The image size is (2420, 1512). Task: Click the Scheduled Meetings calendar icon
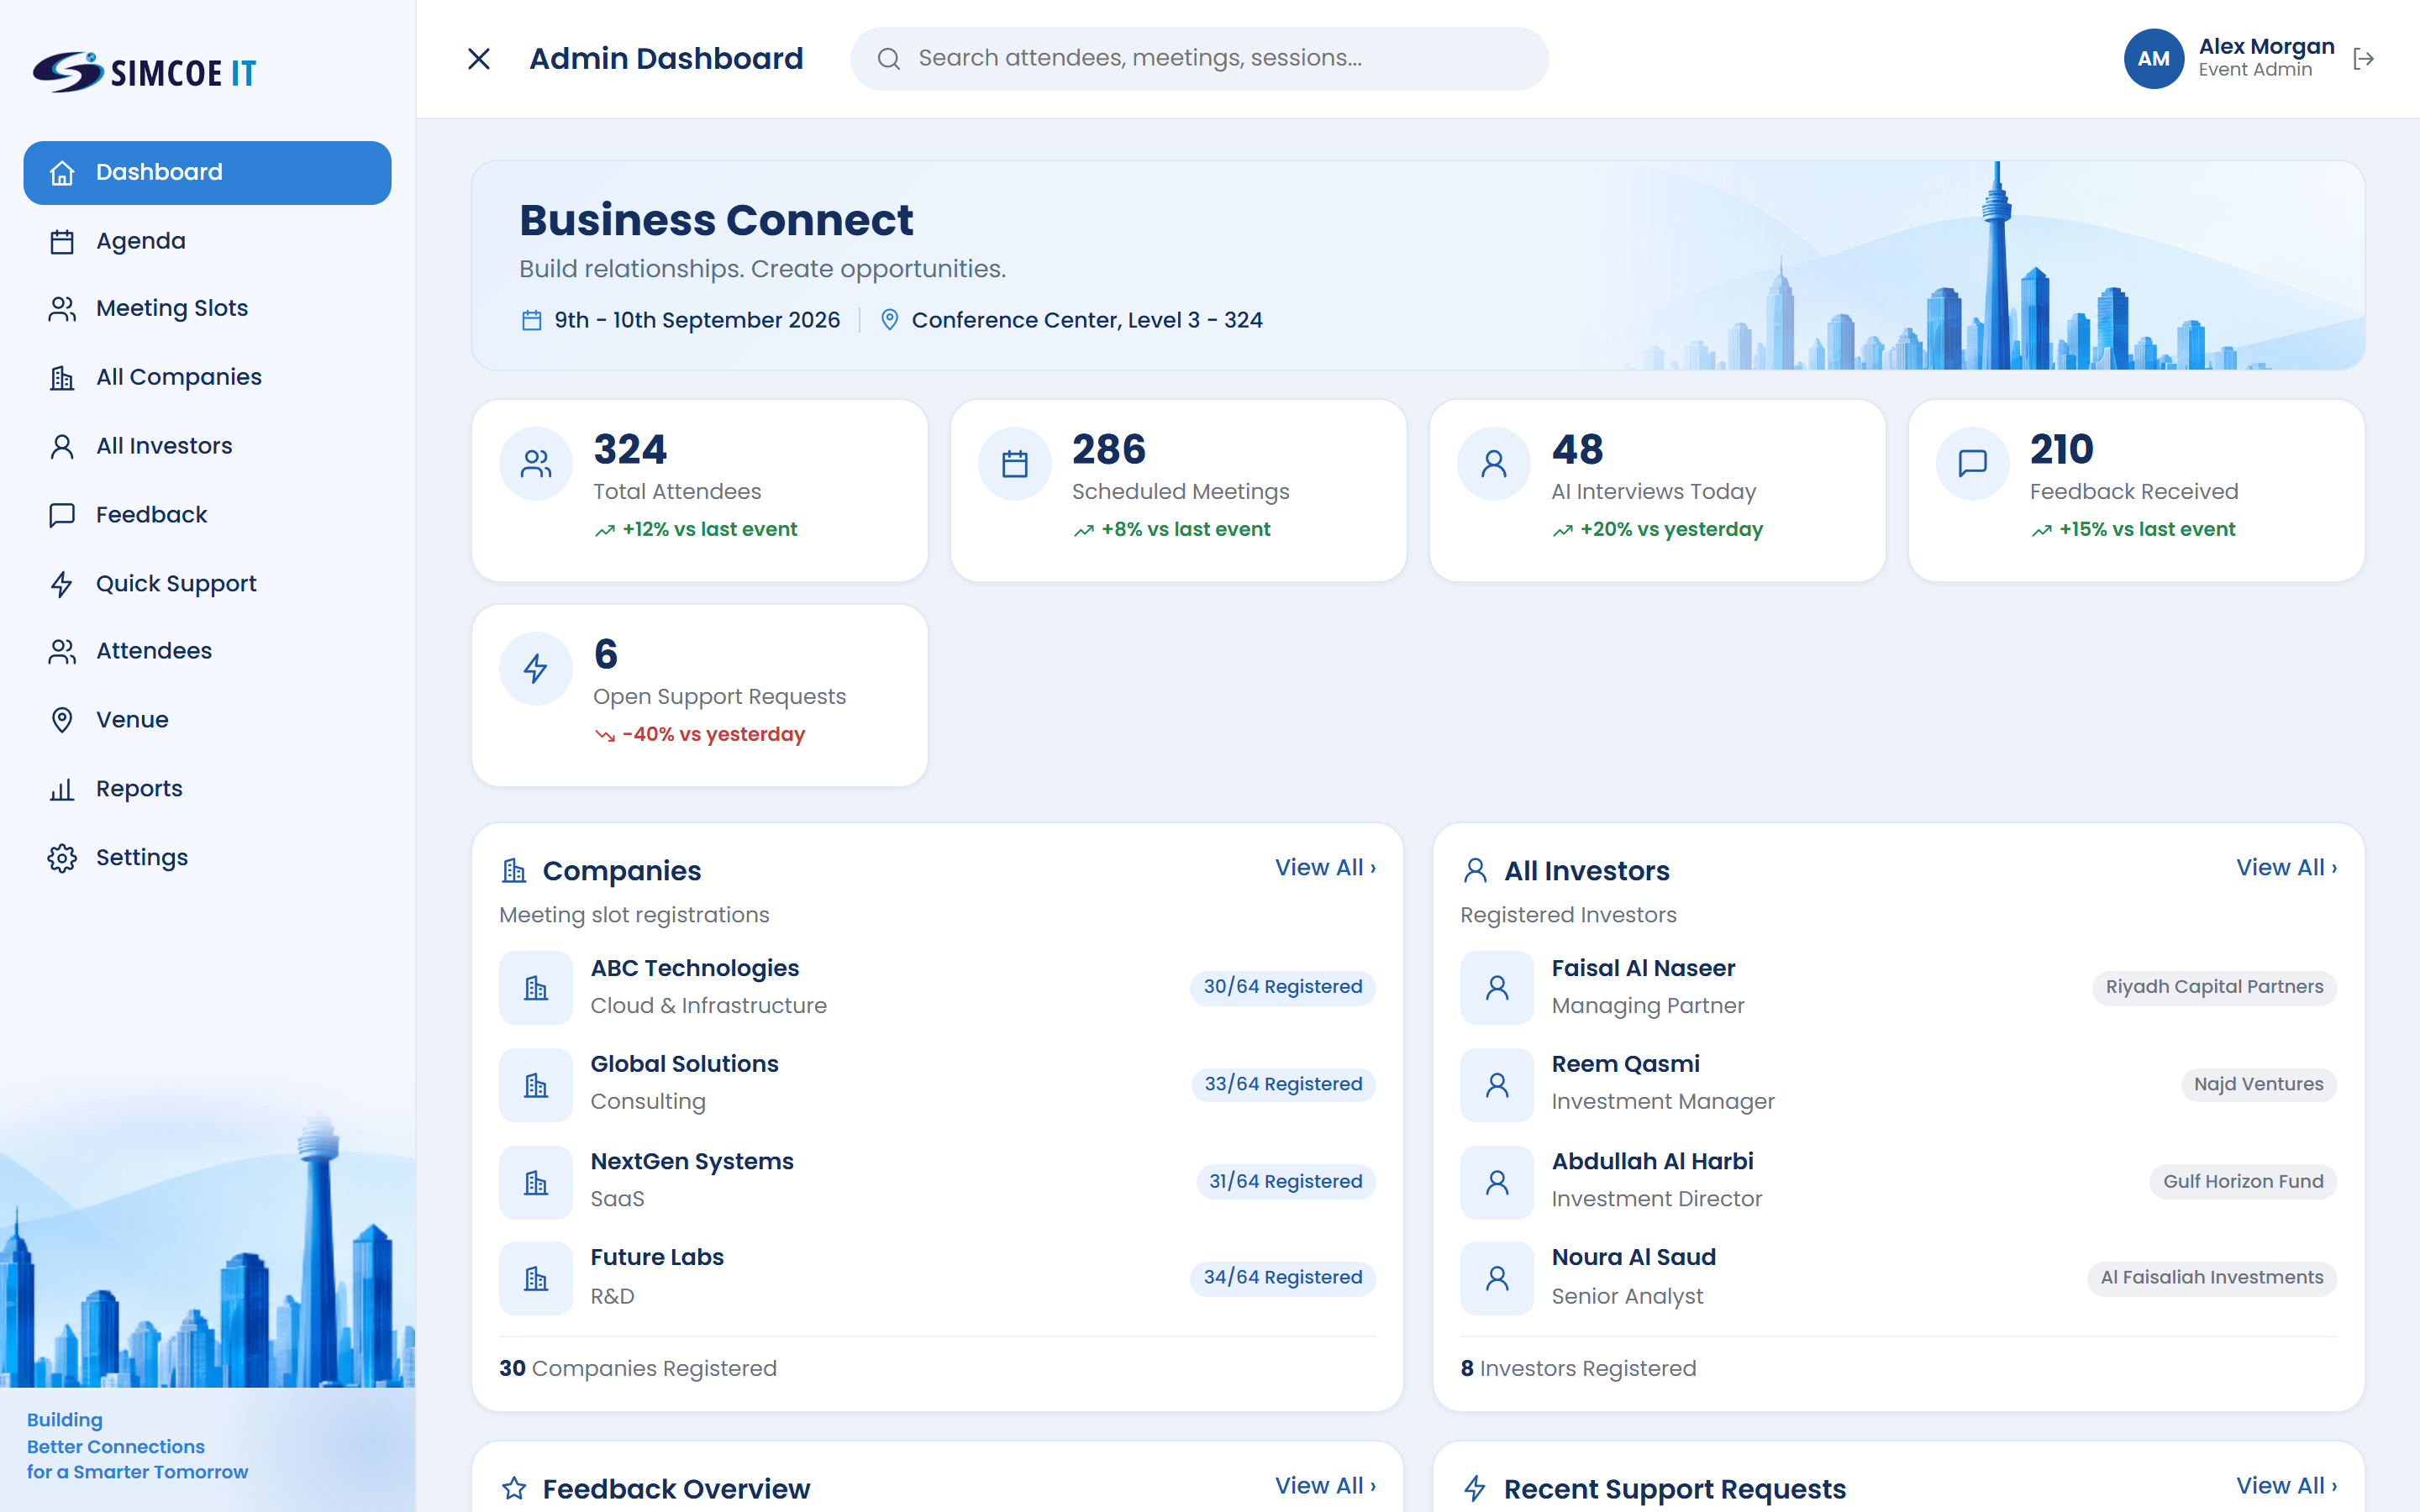(x=1015, y=464)
